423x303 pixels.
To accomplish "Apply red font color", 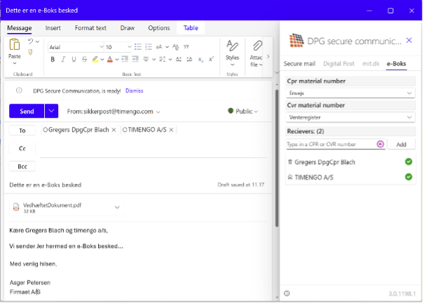I will 110,59.
